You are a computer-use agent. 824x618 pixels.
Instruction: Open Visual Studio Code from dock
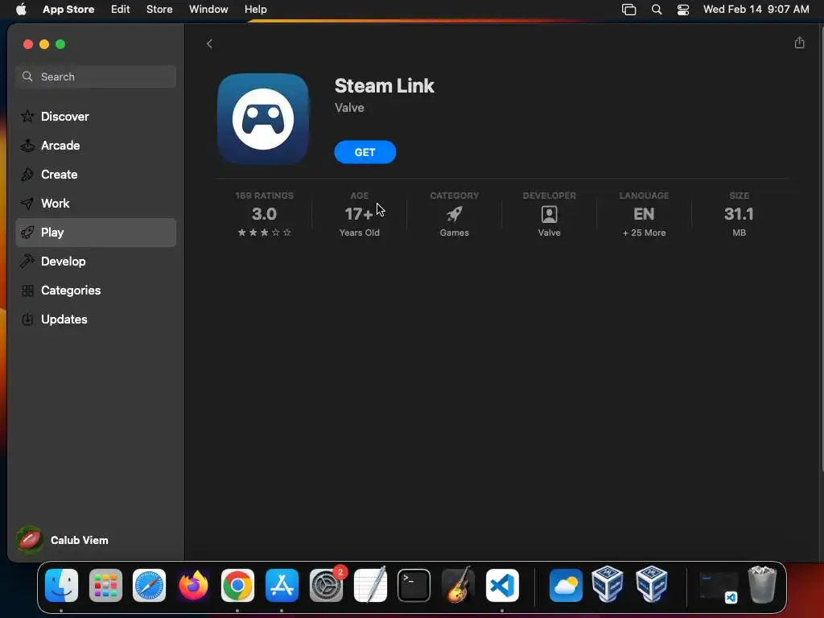pyautogui.click(x=502, y=585)
